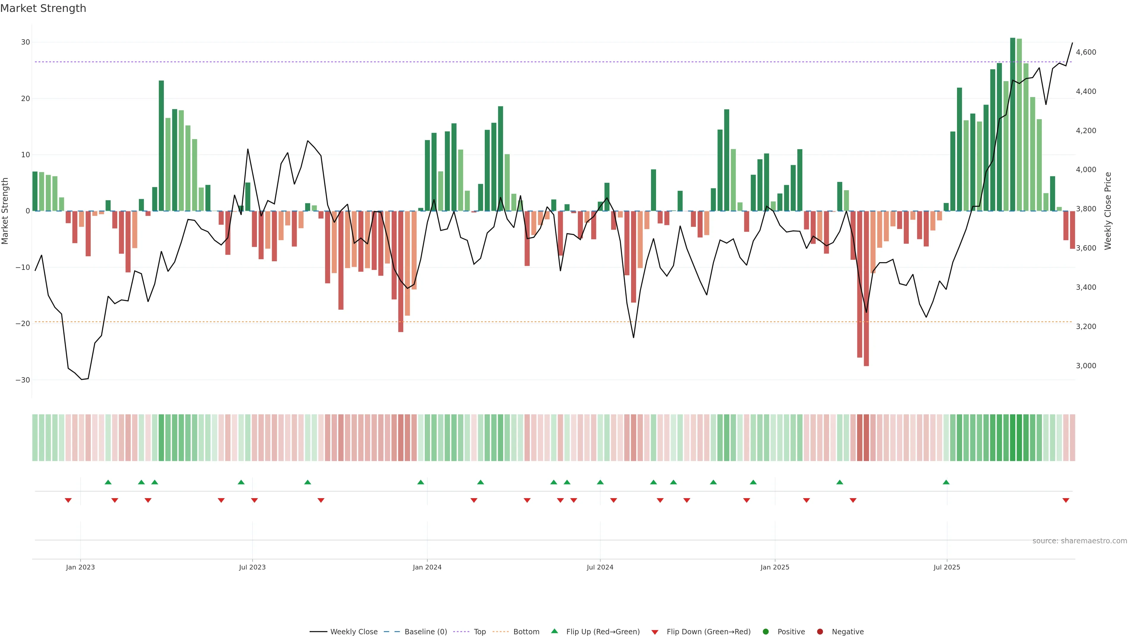1142x642 pixels.
Task: Click the red Negative legend dot
Action: click(820, 631)
